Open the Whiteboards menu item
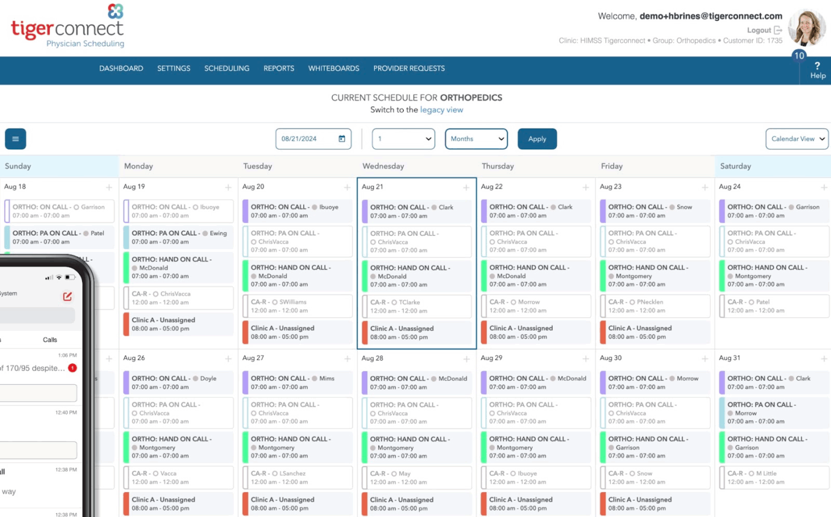 (x=334, y=68)
